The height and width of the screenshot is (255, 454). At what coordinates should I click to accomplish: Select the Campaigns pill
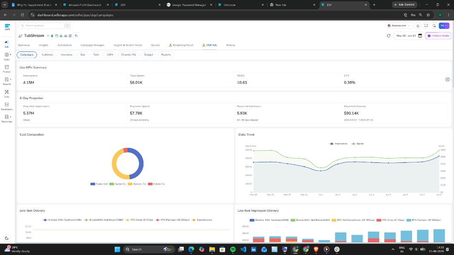27,55
